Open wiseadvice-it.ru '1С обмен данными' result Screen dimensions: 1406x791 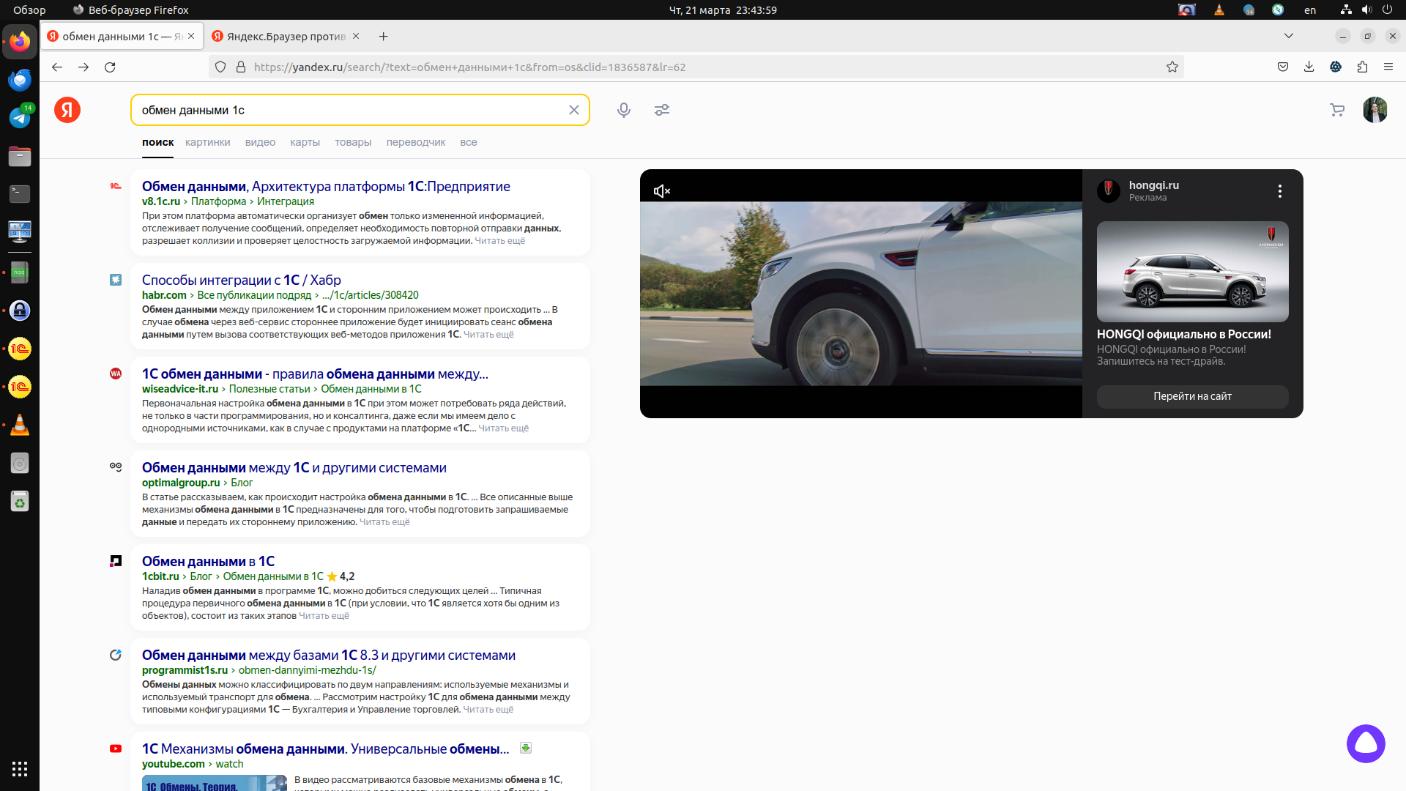coord(315,374)
